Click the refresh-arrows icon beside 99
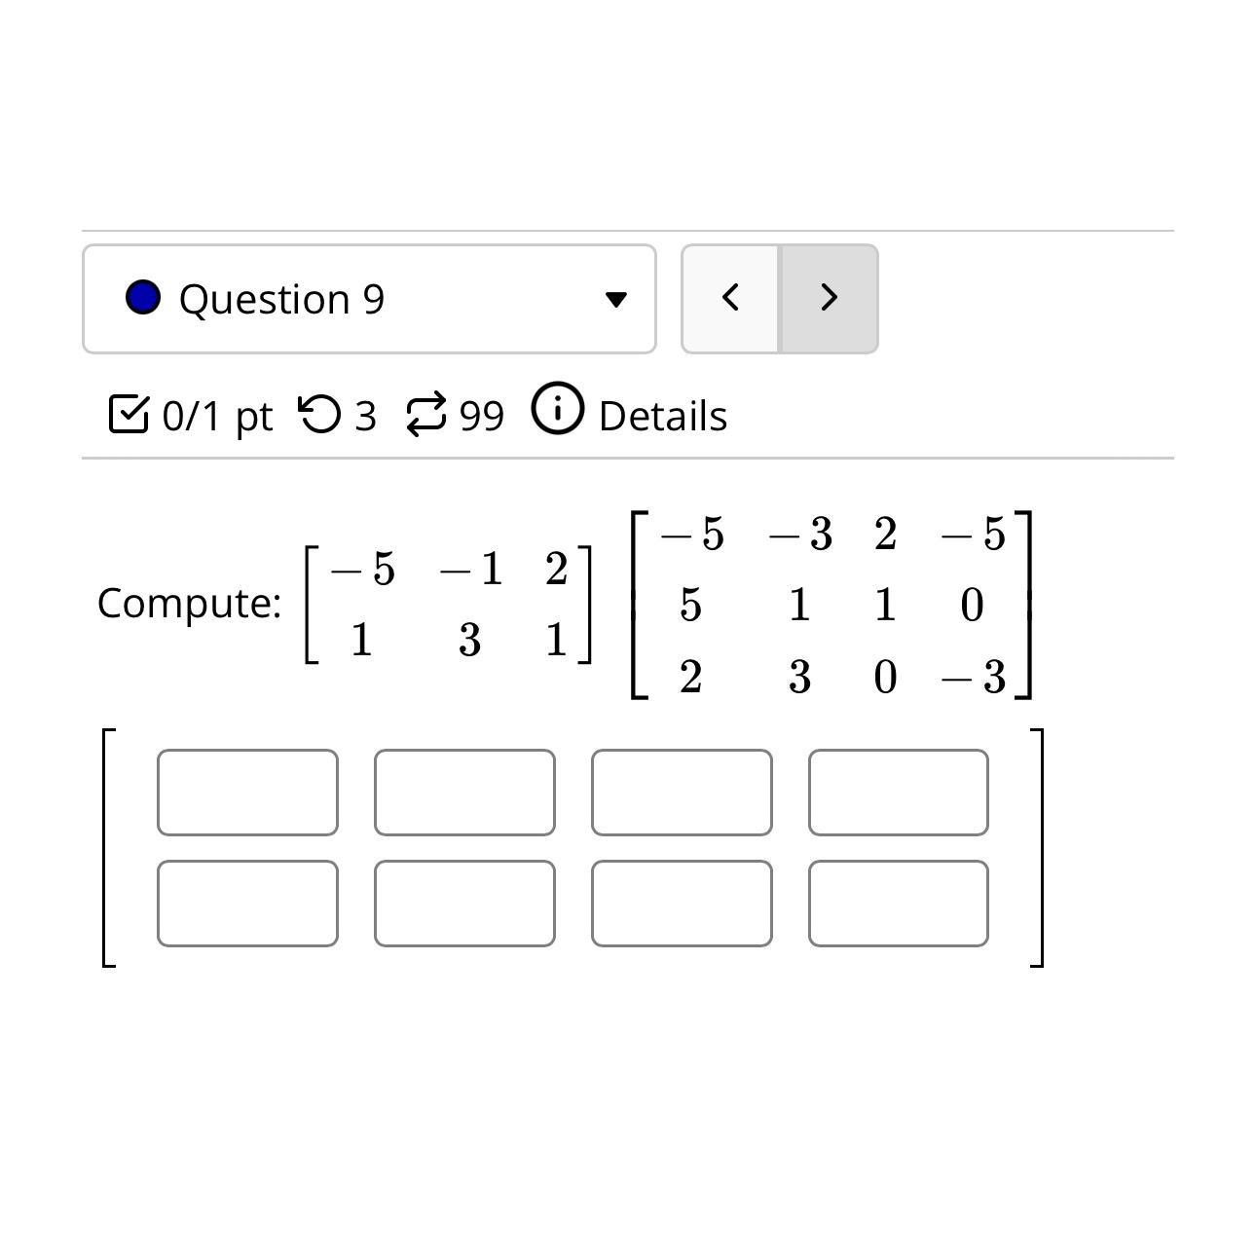This screenshot has width=1256, height=1256. [x=425, y=413]
